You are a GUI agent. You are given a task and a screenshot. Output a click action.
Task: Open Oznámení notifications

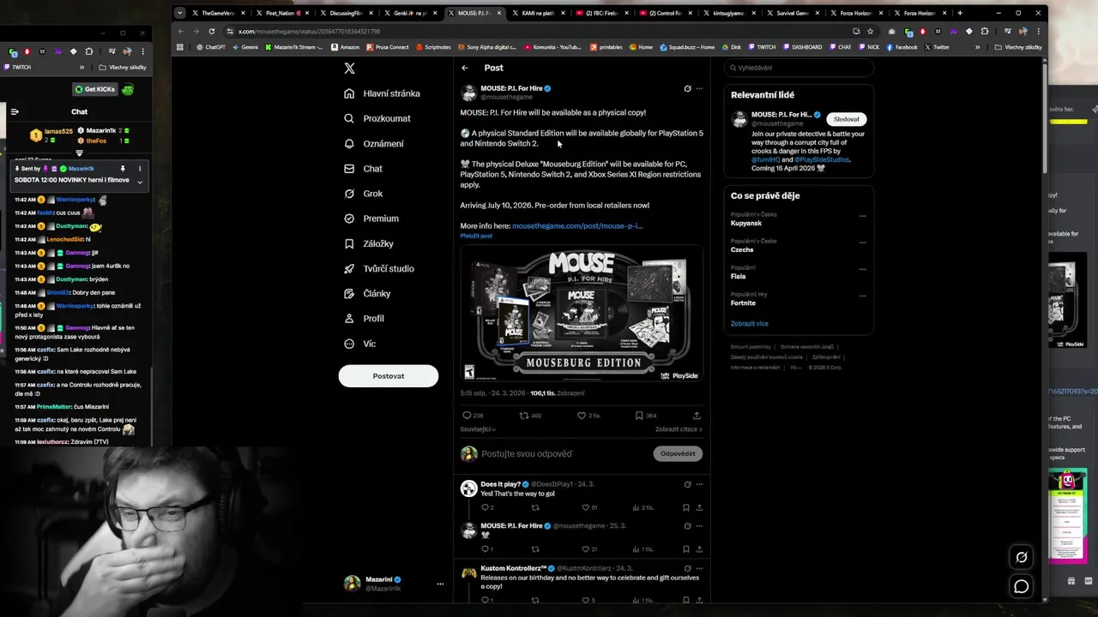point(373,143)
